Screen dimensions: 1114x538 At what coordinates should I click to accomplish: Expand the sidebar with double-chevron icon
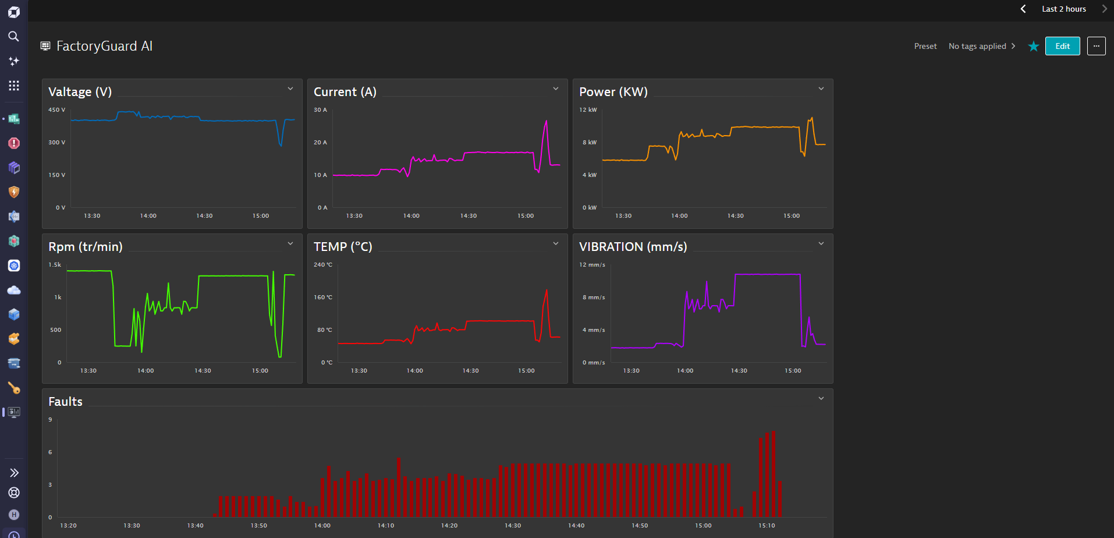[x=14, y=473]
